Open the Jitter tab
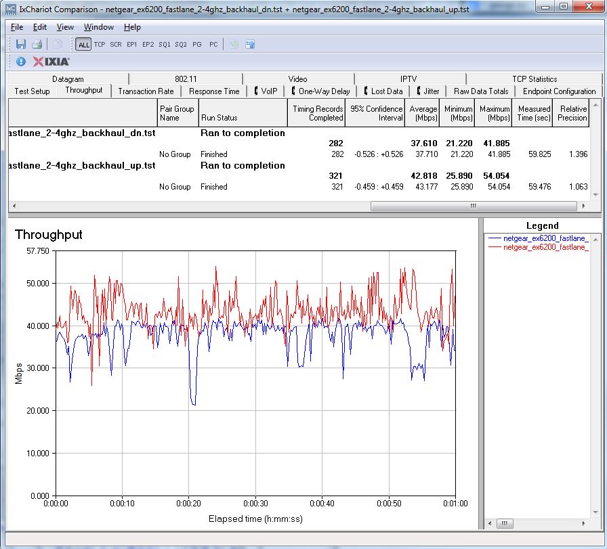This screenshot has height=549, width=607. [x=427, y=91]
